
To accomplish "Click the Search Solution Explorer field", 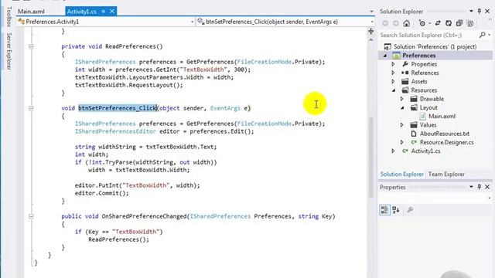I will coord(428,35).
